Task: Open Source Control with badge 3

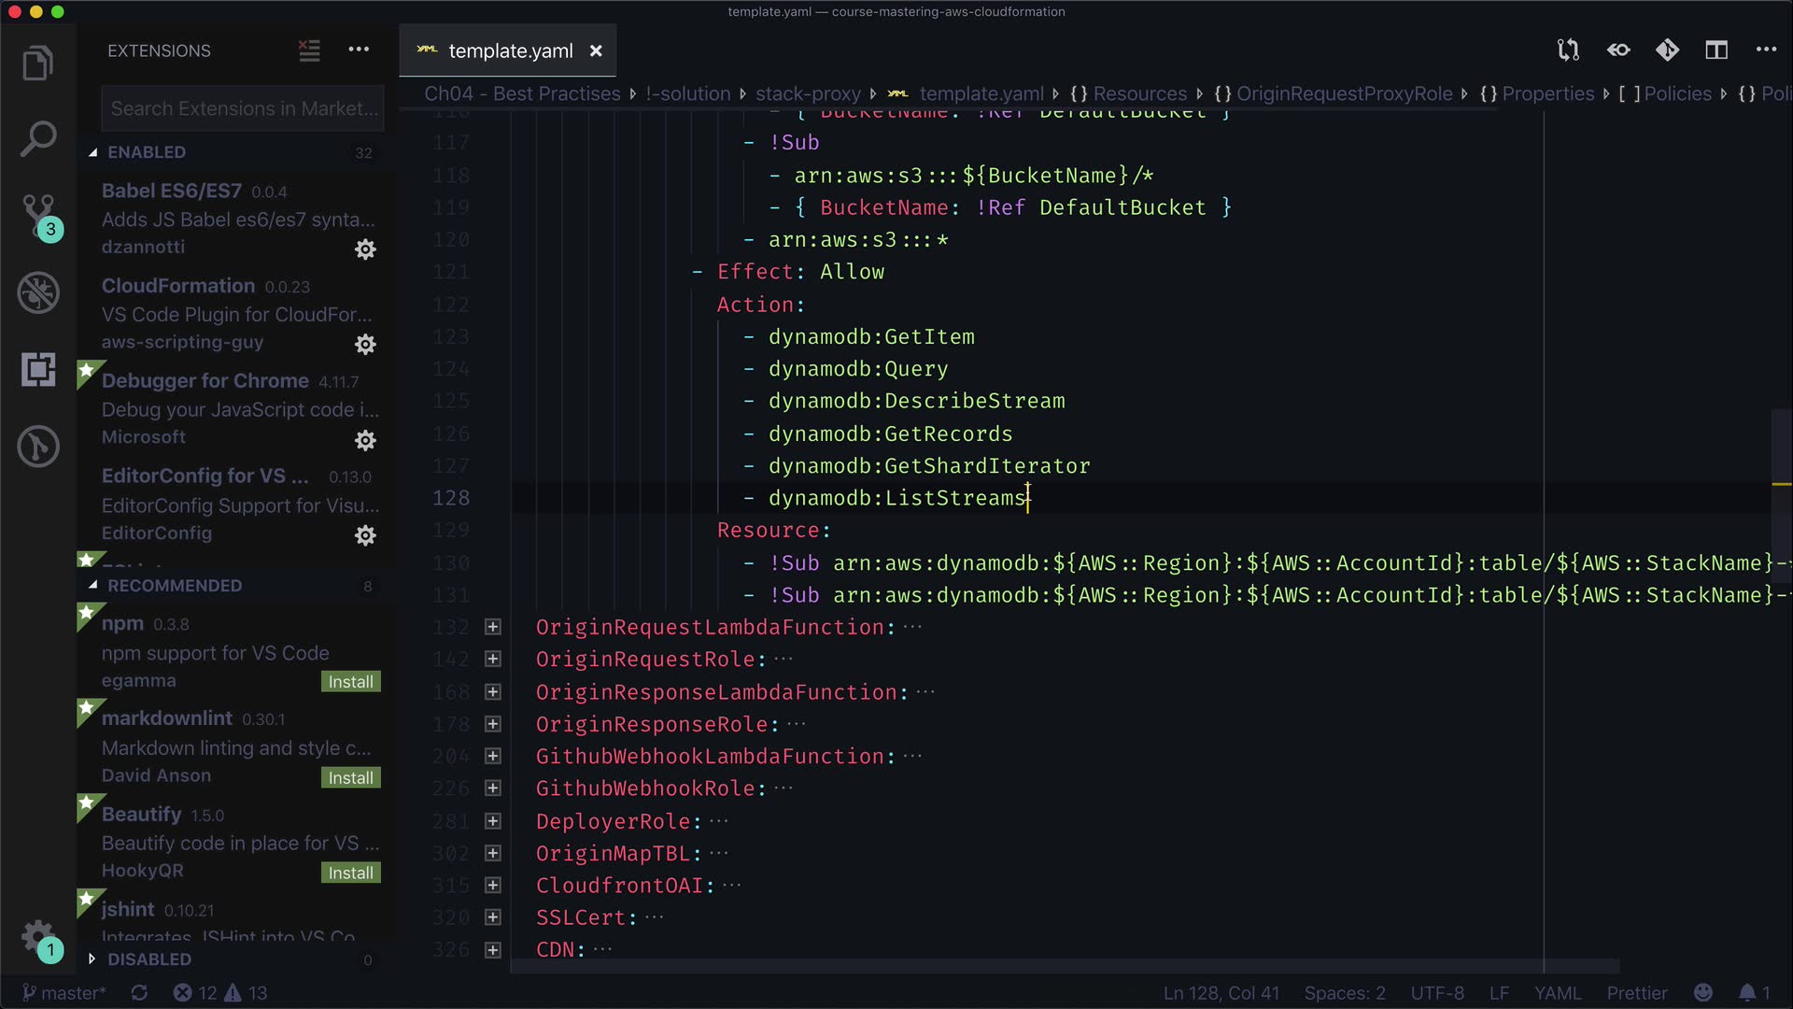Action: (x=37, y=215)
